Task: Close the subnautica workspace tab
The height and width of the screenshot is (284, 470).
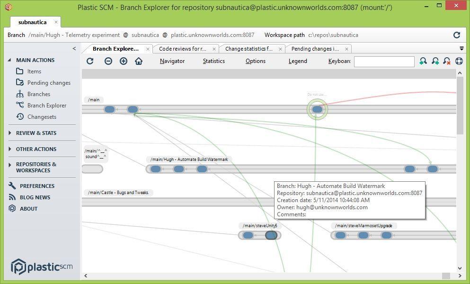Action: [x=56, y=22]
